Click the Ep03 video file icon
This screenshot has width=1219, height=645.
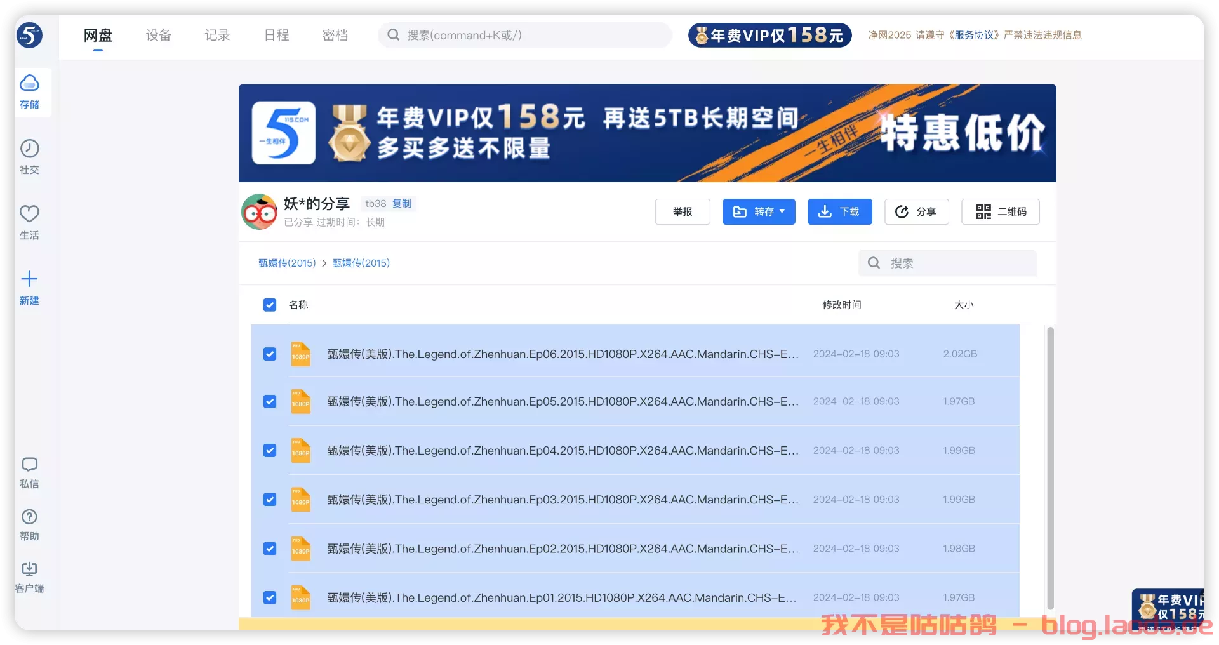coord(300,499)
